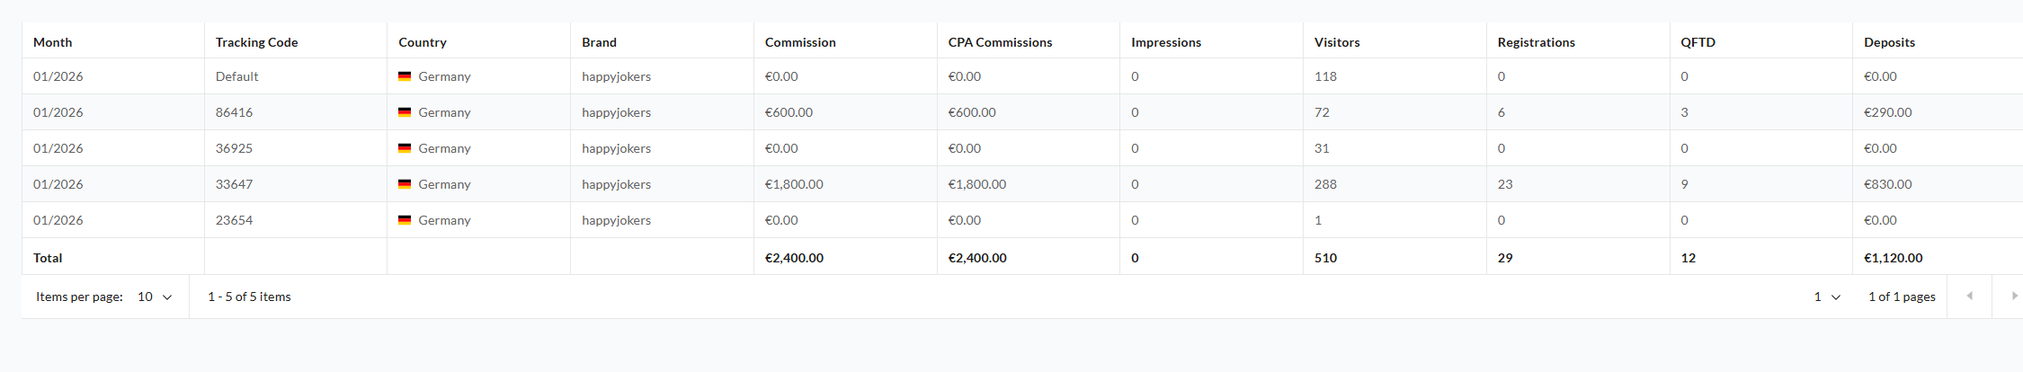Click tracking code 23654 cell
Viewport: 2023px width, 372px height.
[x=234, y=220]
